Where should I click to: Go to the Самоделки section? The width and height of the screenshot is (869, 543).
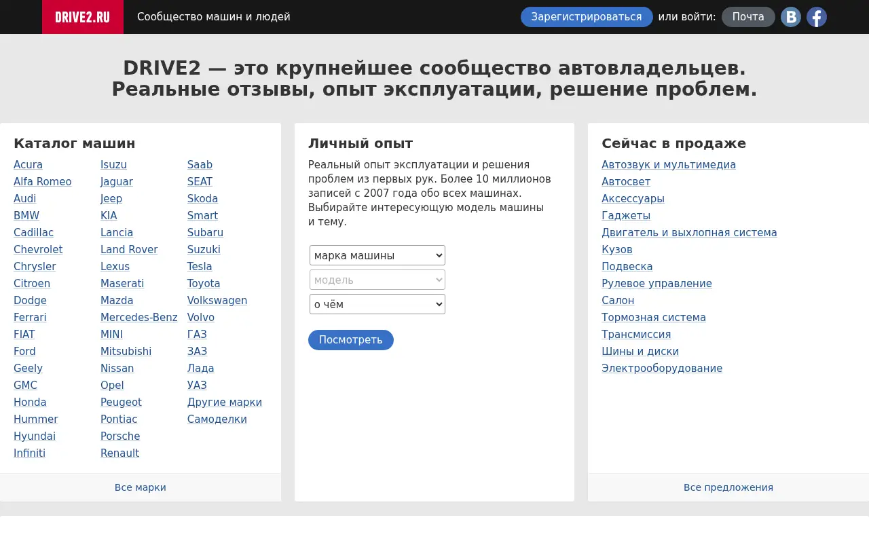tap(217, 419)
